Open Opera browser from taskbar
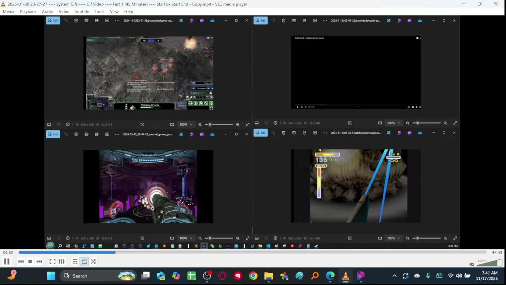The width and height of the screenshot is (506, 285). coord(223,276)
